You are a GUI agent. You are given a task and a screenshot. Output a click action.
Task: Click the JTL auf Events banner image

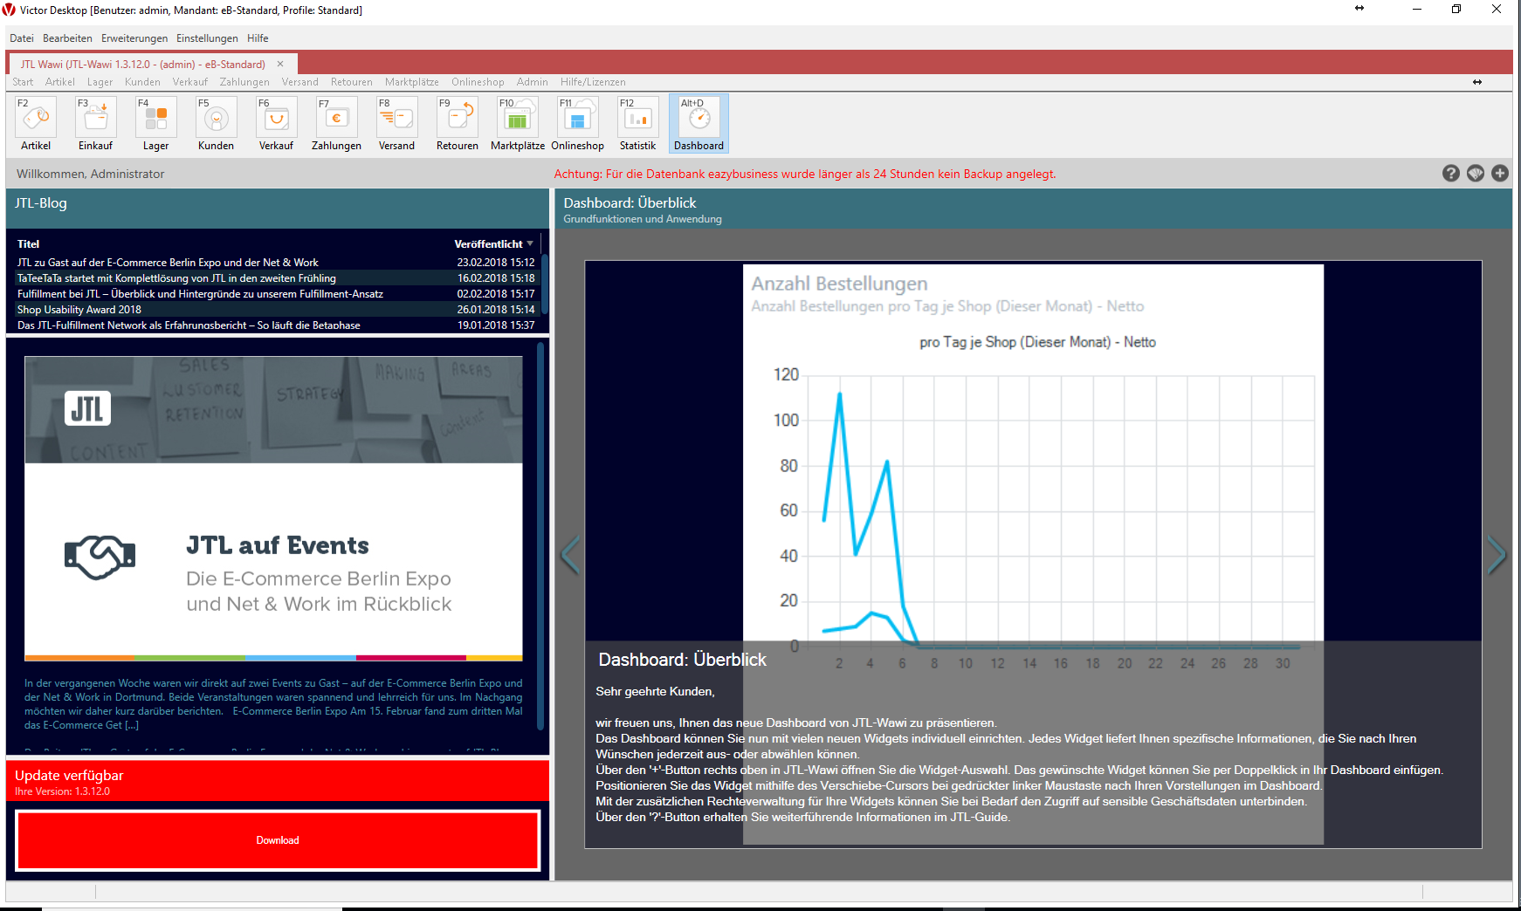[273, 508]
